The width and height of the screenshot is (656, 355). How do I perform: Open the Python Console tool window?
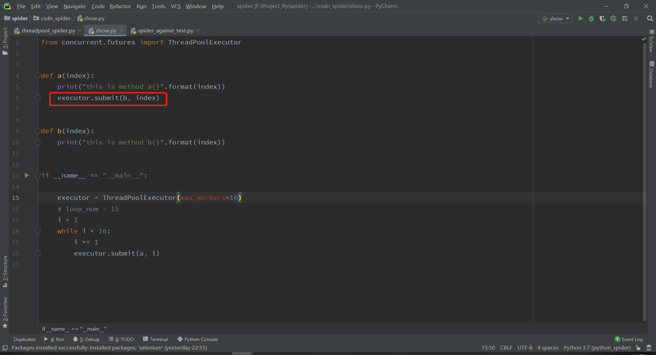(x=197, y=339)
